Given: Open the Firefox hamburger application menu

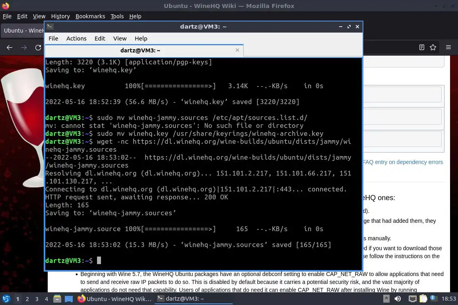Looking at the screenshot, I should [448, 47].
